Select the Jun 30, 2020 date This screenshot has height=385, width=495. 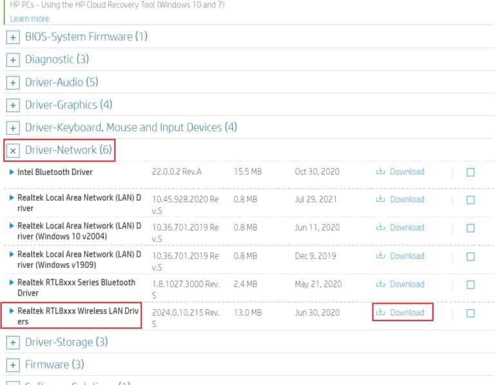point(317,312)
